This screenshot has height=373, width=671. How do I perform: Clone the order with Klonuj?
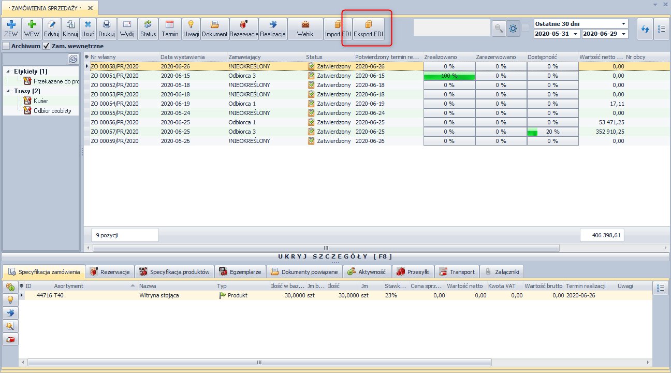(x=70, y=28)
